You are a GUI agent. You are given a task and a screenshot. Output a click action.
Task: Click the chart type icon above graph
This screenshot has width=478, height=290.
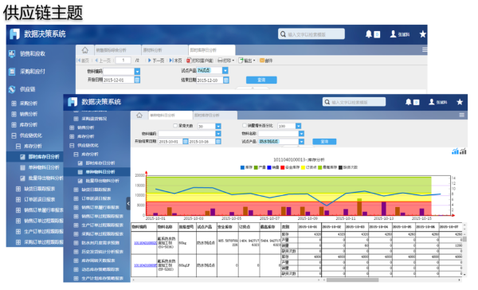455,151
